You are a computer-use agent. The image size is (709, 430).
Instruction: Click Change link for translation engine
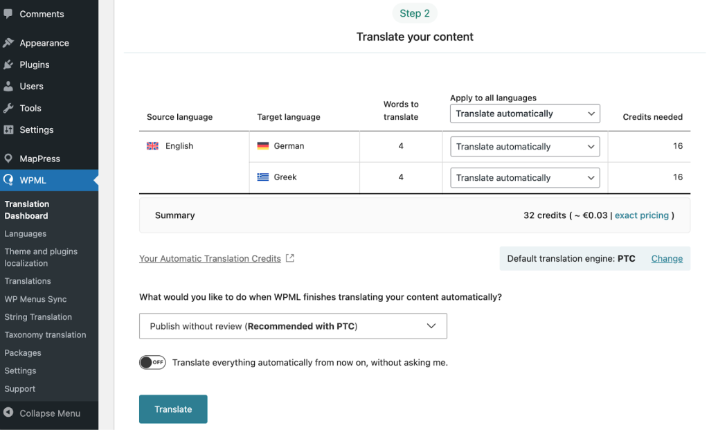(667, 259)
